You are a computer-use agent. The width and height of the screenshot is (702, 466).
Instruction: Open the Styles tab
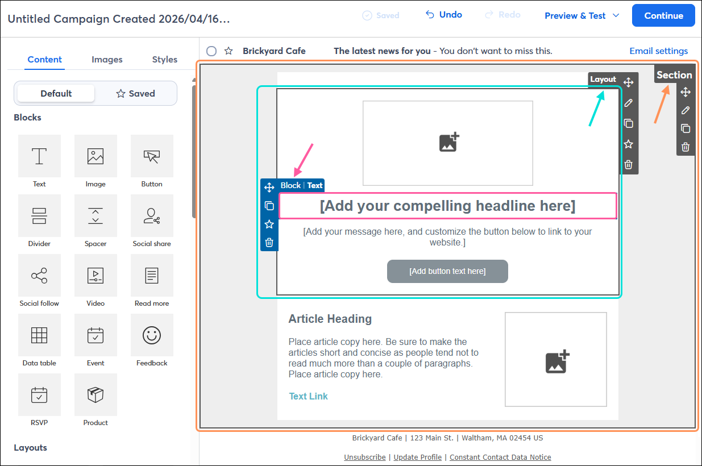[164, 59]
